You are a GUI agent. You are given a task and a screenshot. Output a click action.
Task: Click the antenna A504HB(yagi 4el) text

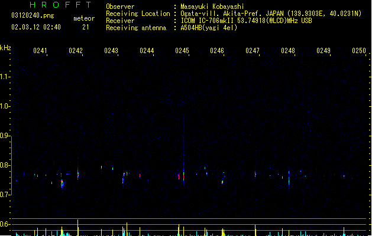tap(209, 28)
